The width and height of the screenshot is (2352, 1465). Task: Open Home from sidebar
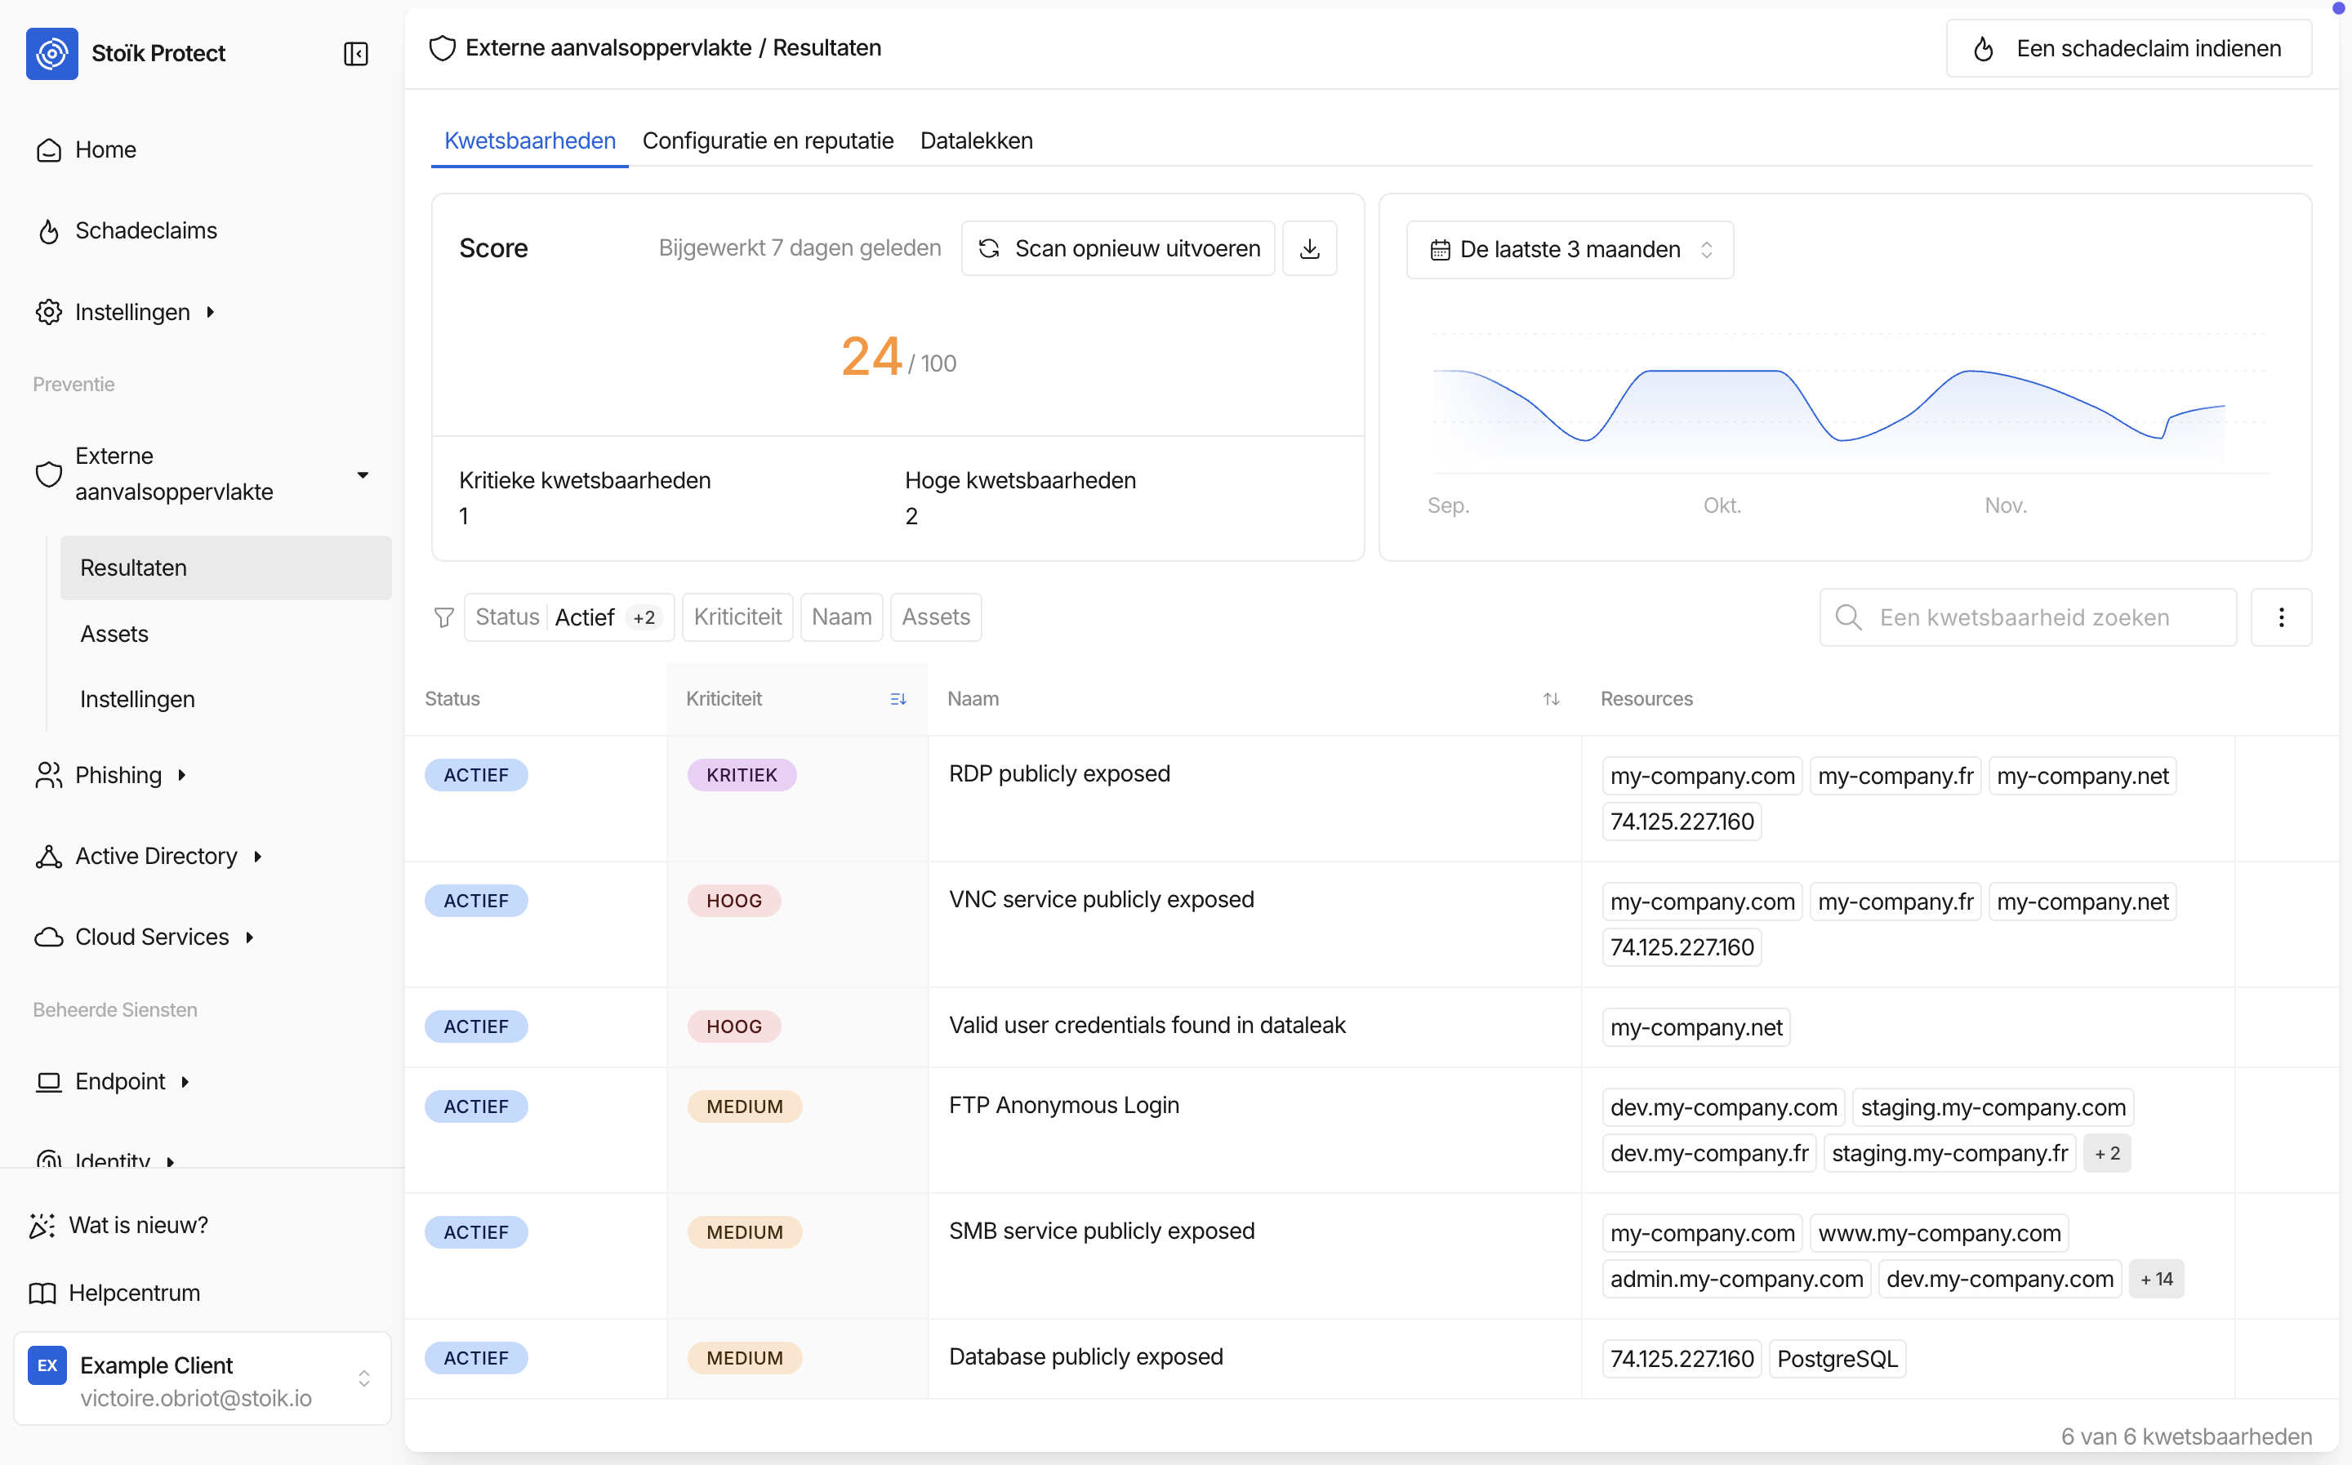pos(105,150)
